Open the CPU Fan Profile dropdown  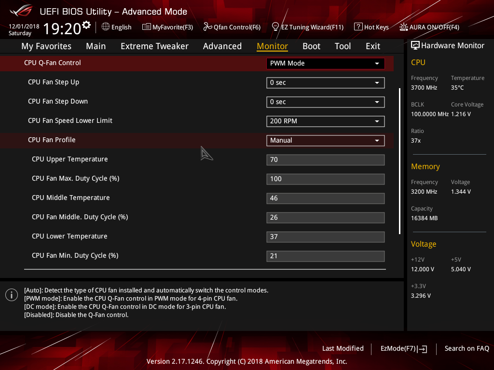click(325, 140)
